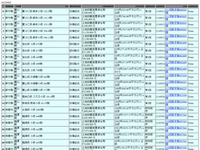The image size is (200, 150).
Task: Click the ctmd column header
Action: tap(18, 6)
